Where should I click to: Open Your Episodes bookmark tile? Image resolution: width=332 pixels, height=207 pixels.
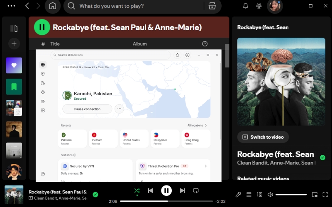(14, 87)
